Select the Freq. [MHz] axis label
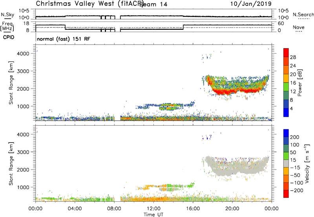This screenshot has width=314, height=217. pos(8,26)
